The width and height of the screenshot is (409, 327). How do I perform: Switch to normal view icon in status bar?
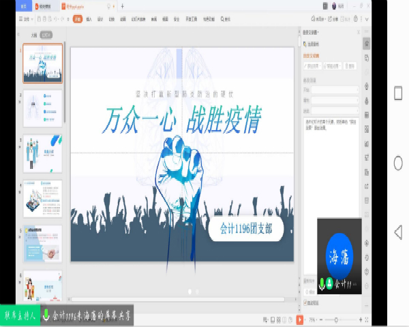[x=273, y=320]
